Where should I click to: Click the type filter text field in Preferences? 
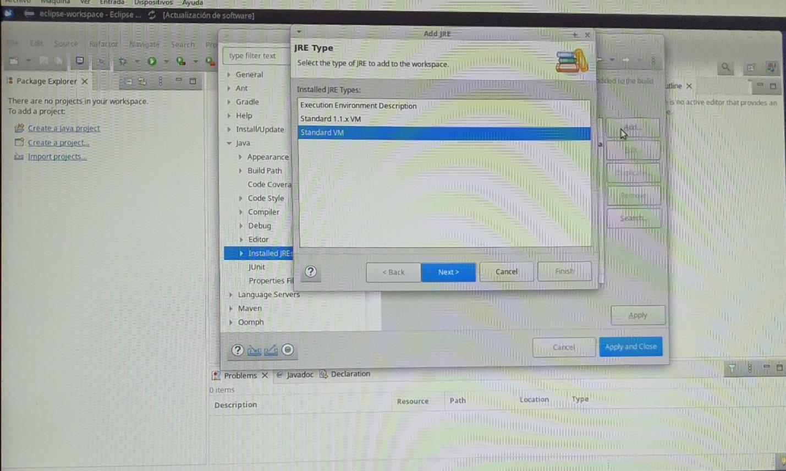pos(257,56)
